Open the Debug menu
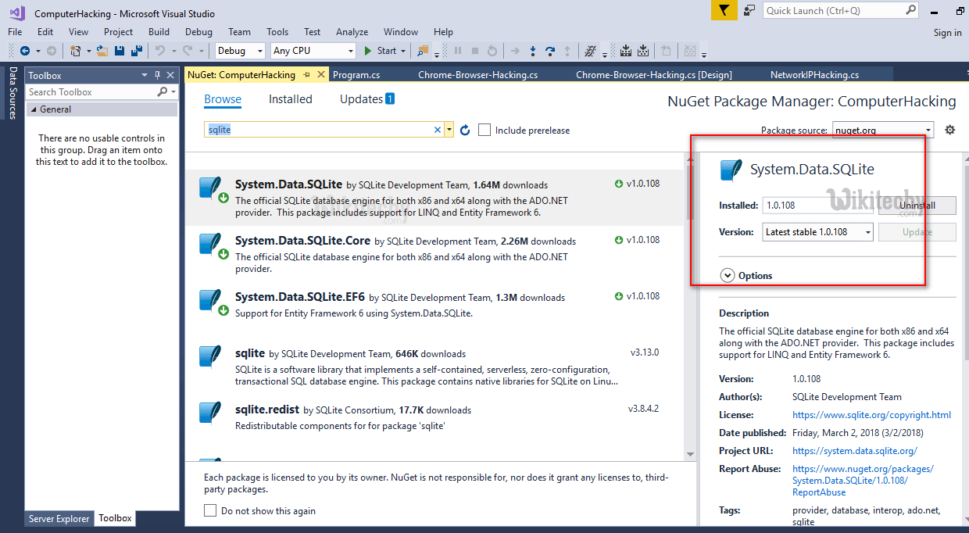Screen dimensions: 969x533 click(x=198, y=32)
